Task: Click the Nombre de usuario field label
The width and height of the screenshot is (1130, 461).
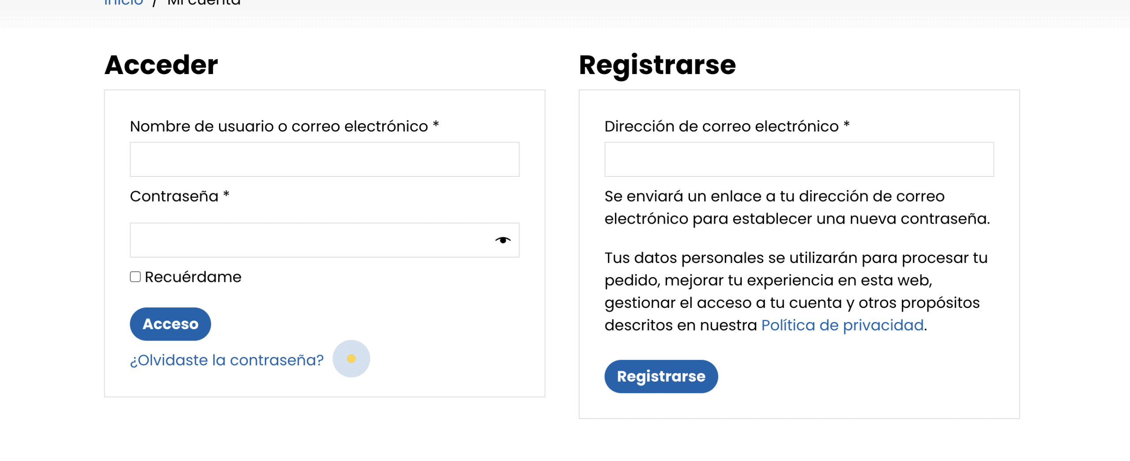Action: [279, 127]
